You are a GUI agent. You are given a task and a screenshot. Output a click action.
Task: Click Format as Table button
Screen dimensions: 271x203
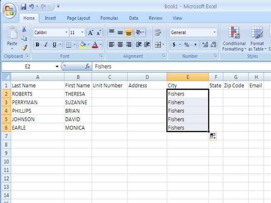point(257,39)
